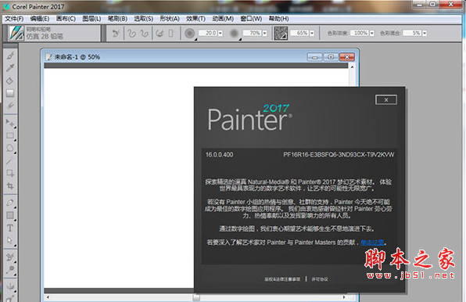466x302 pixels.
Task: Select the Magic Wand tool
Action: click(10, 161)
